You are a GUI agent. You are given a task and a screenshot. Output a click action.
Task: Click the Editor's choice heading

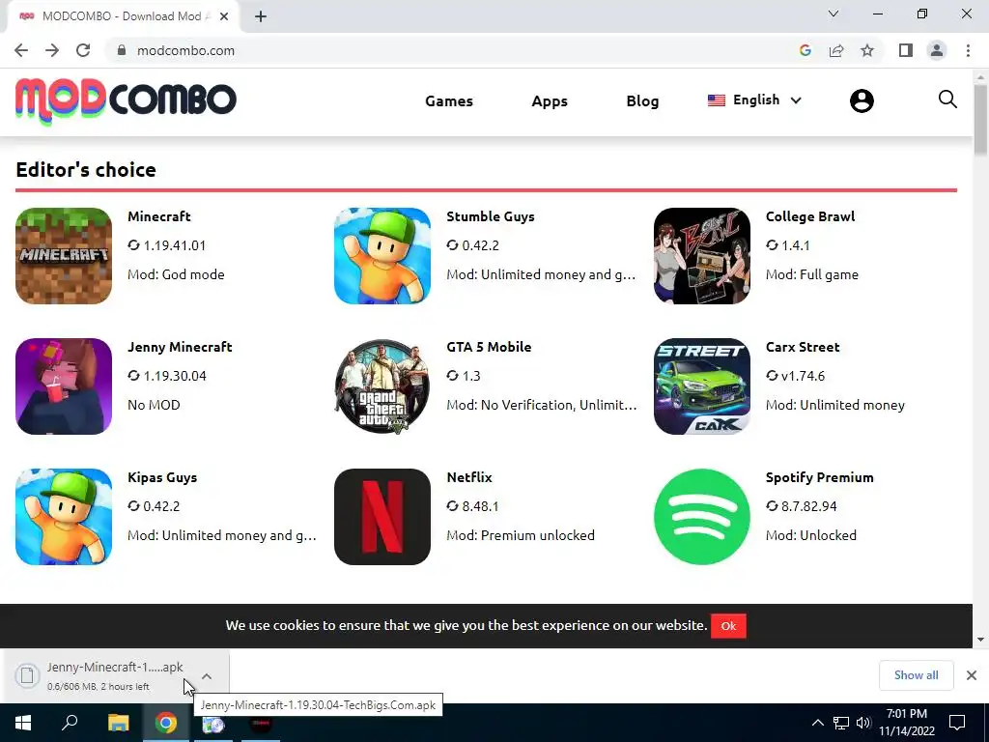point(86,170)
